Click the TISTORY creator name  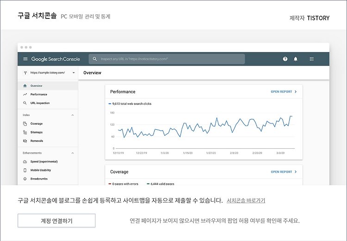318,18
